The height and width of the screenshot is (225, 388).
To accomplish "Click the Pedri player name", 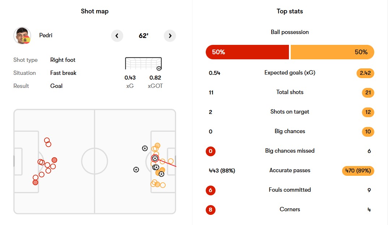I will point(46,35).
